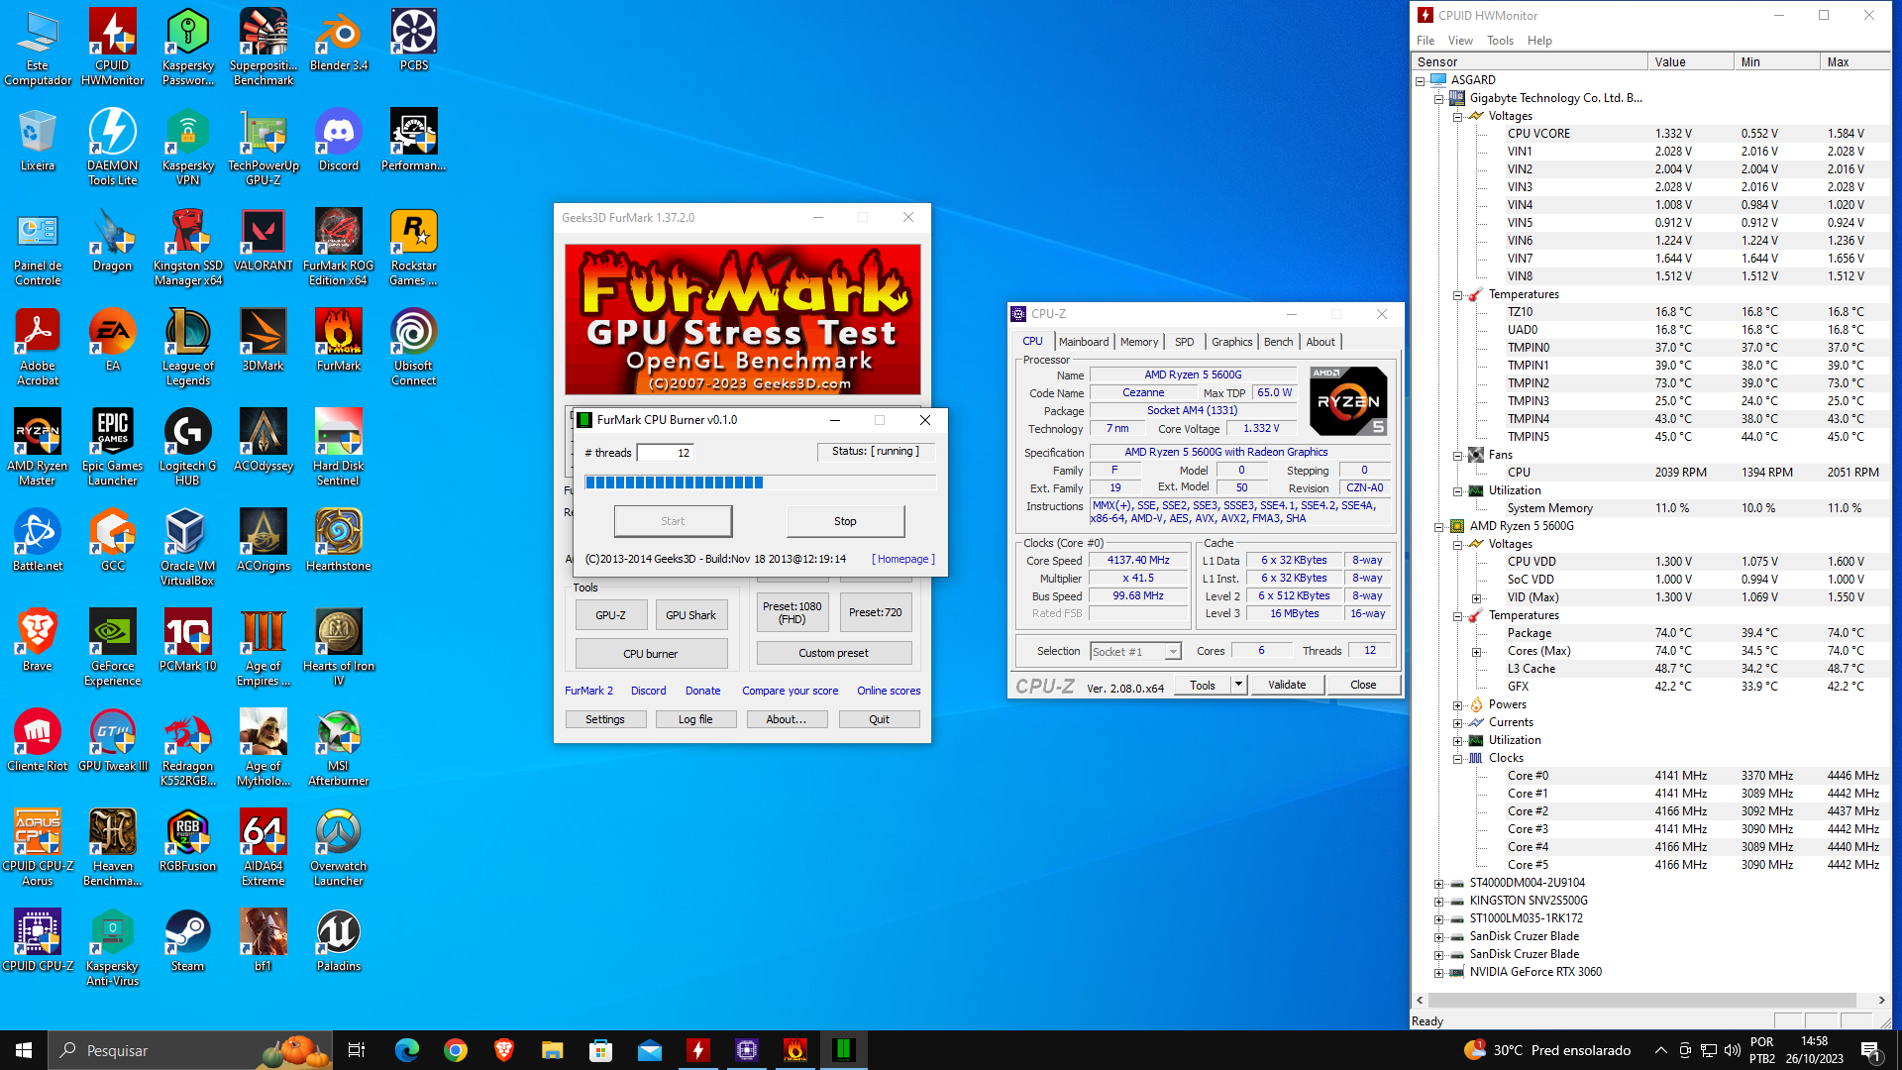
Task: Open the Overwatch Launcher desktop icon
Action: click(339, 847)
